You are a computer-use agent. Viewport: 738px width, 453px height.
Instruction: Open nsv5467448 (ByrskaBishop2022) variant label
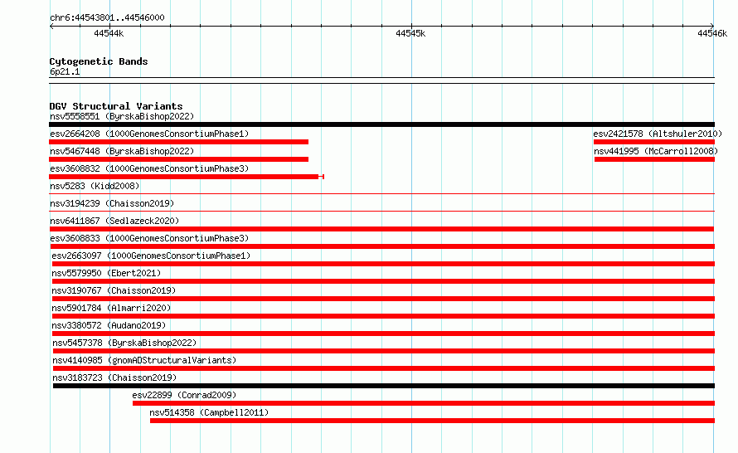122,151
